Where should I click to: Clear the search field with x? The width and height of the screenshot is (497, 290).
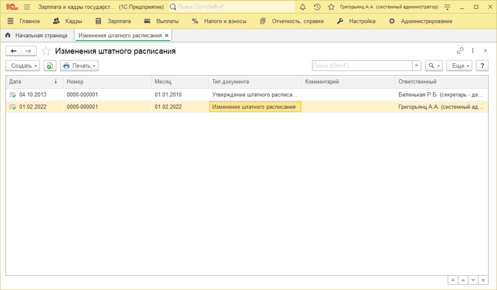tap(416, 66)
